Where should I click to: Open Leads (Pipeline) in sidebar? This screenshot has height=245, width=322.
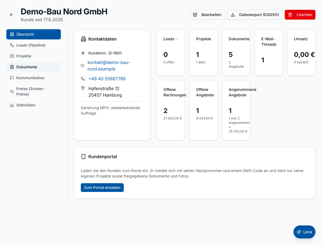tap(33, 45)
